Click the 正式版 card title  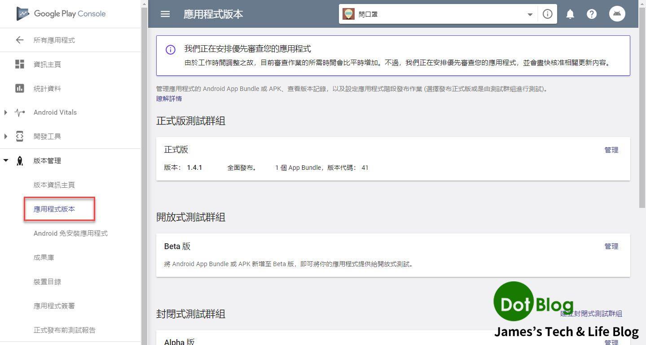176,150
